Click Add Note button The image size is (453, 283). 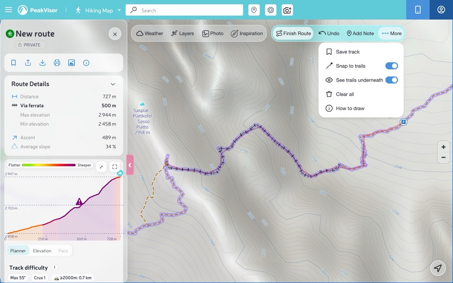[x=360, y=34]
